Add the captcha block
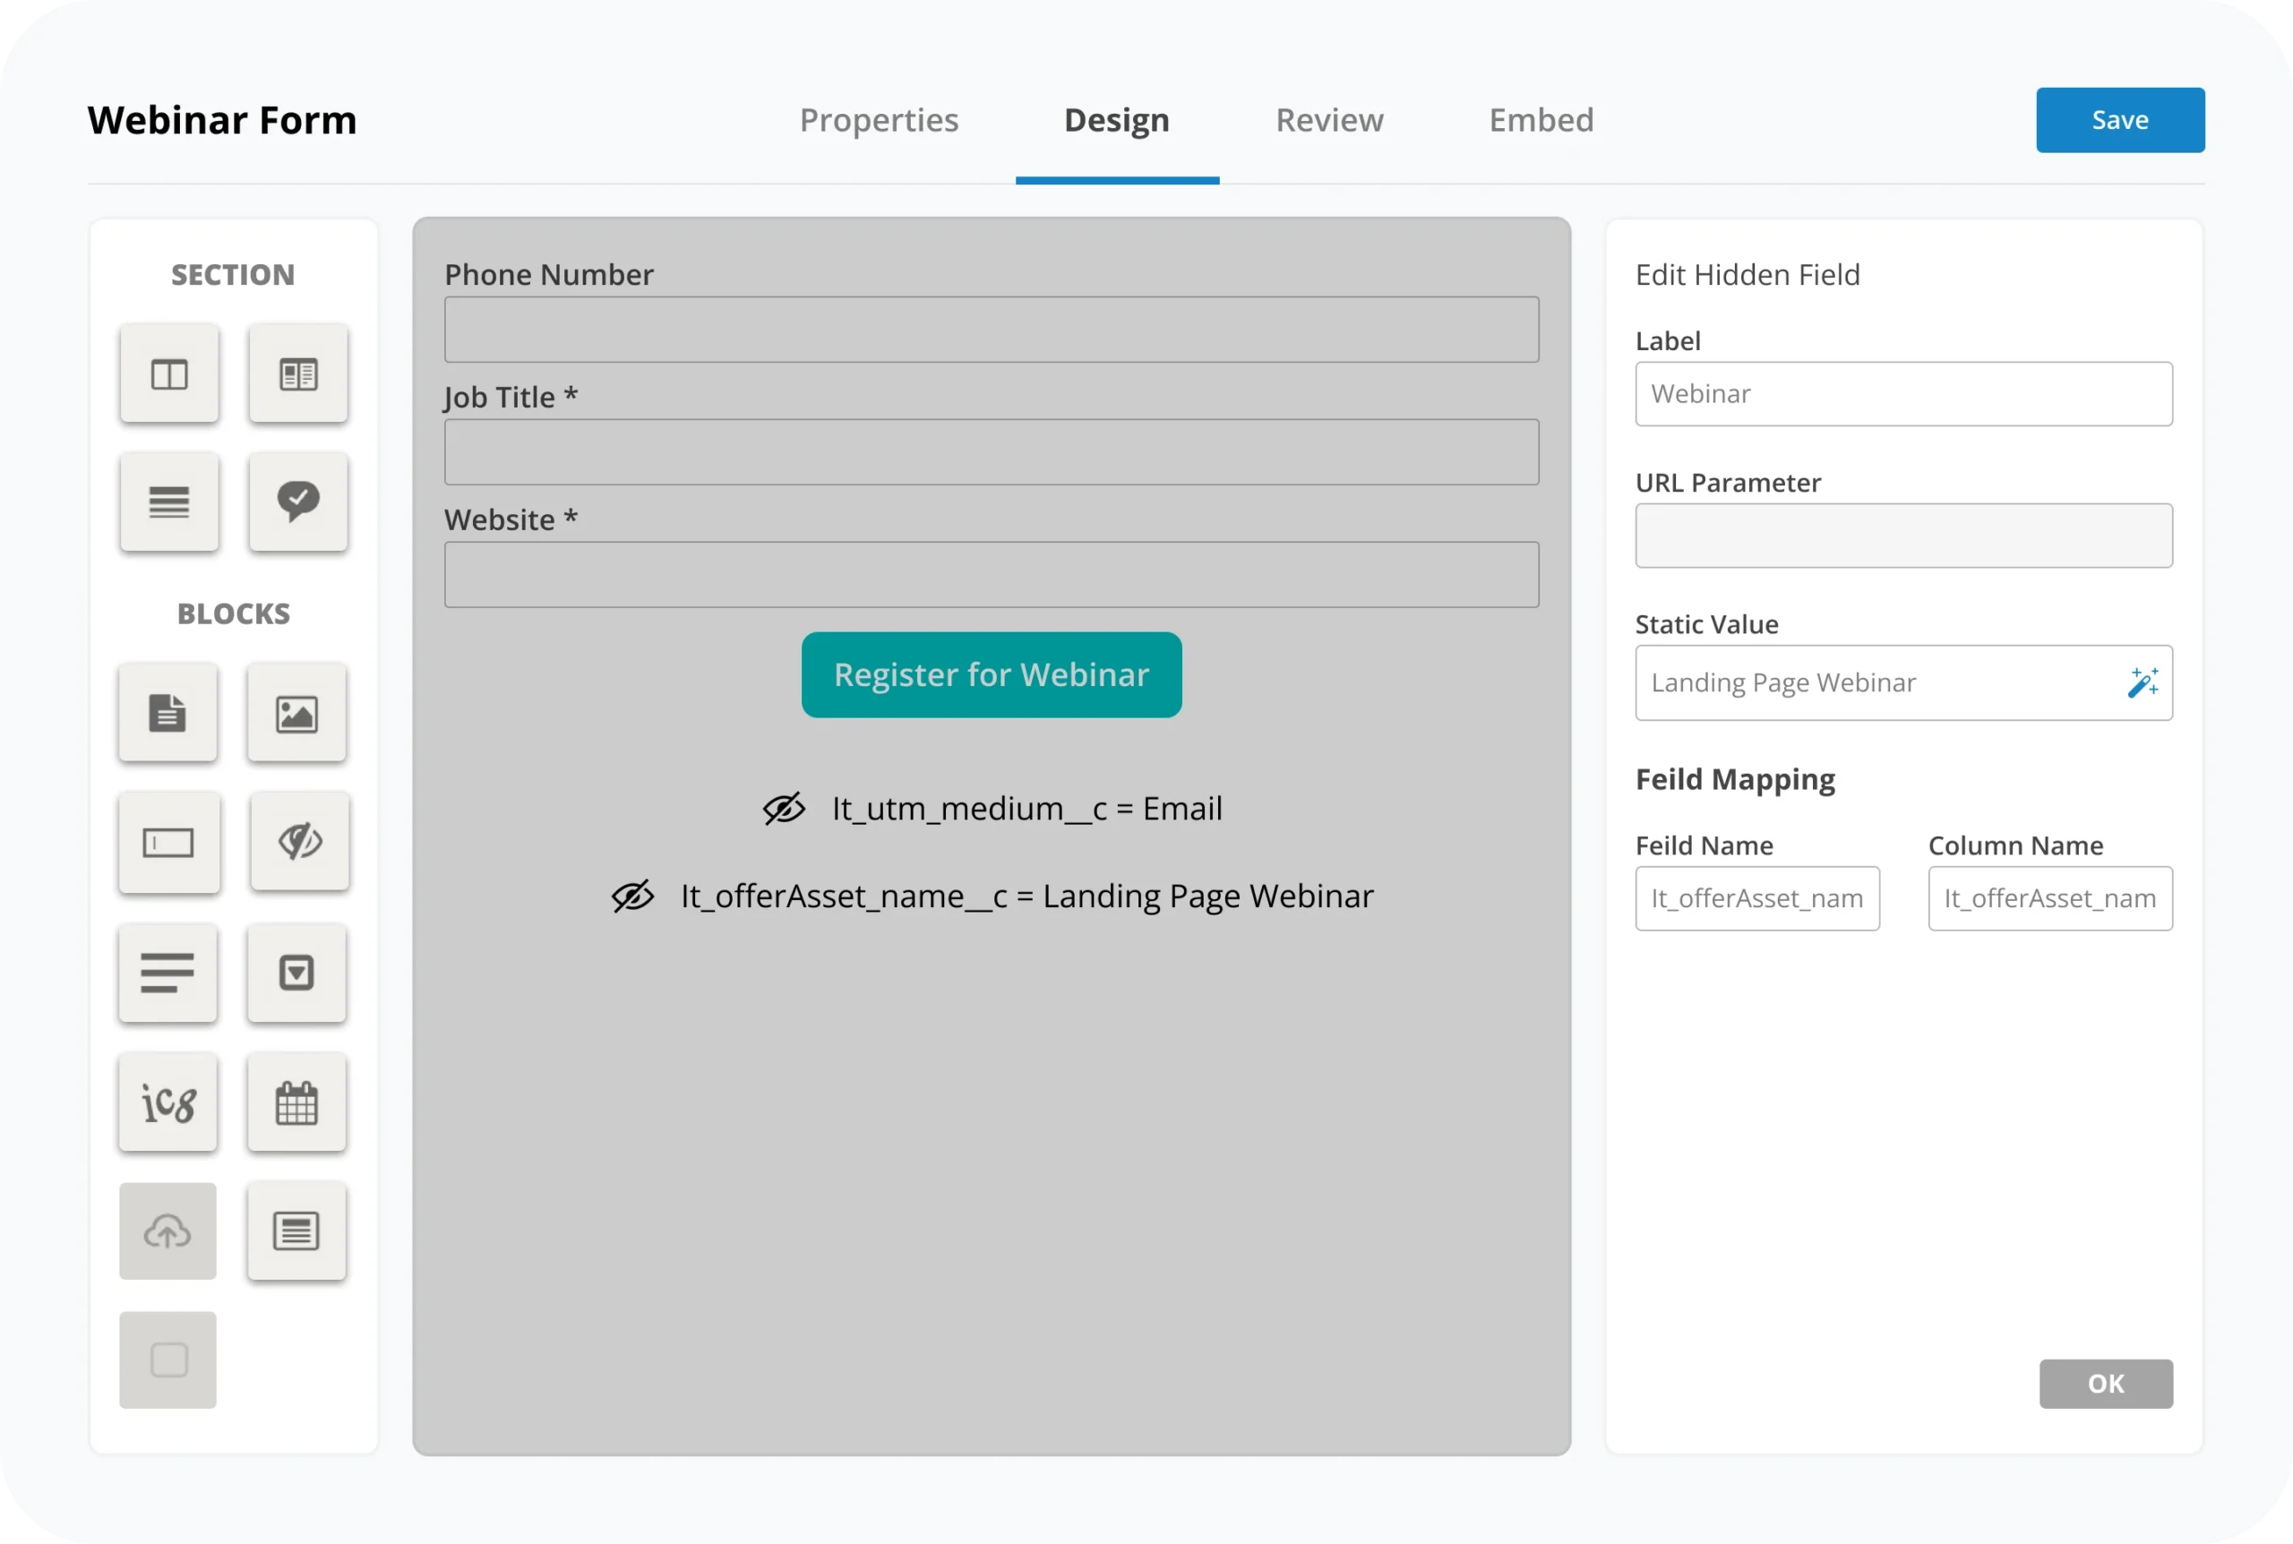 [x=168, y=1102]
